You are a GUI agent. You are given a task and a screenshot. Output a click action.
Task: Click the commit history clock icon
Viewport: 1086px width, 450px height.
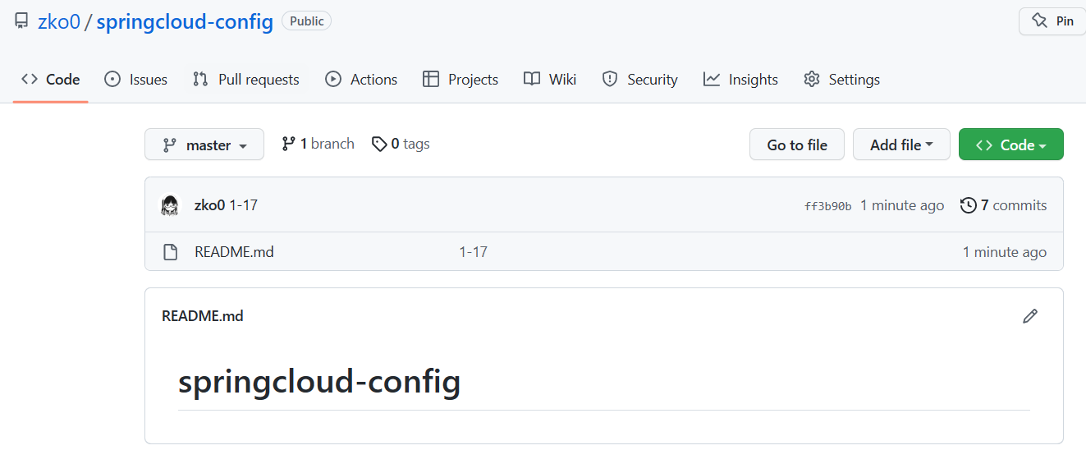969,205
